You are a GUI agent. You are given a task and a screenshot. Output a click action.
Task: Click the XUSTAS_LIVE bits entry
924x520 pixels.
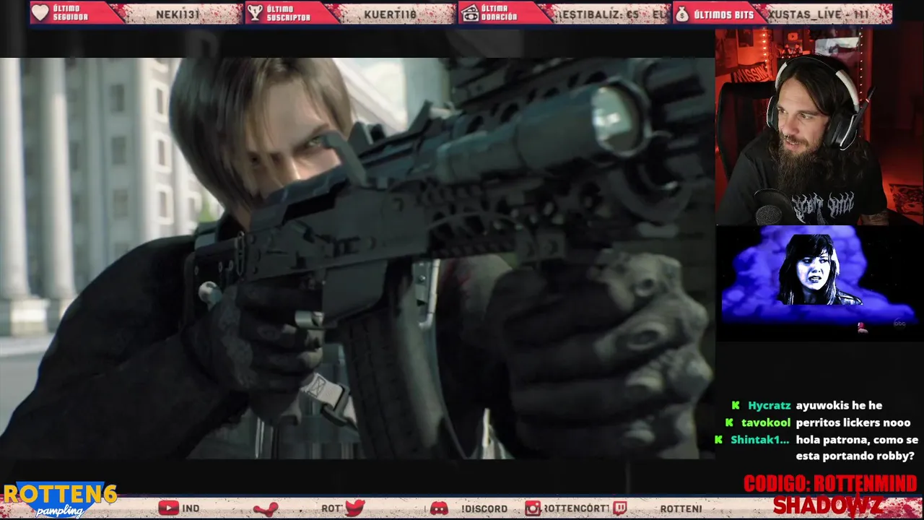click(x=819, y=14)
